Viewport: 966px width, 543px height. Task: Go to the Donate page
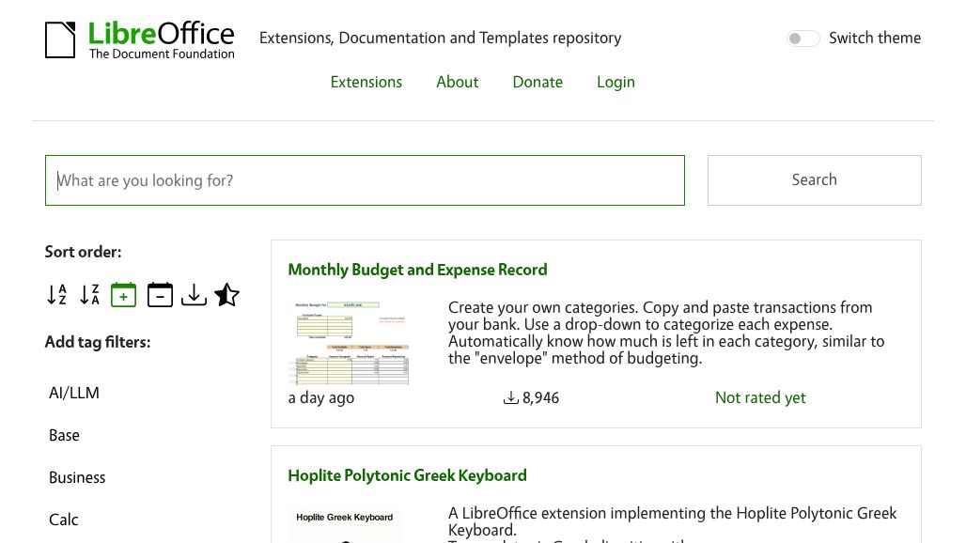[538, 82]
